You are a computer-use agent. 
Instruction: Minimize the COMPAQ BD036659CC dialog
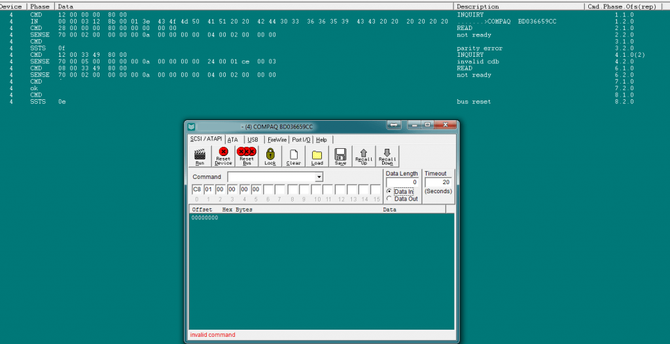(414, 125)
